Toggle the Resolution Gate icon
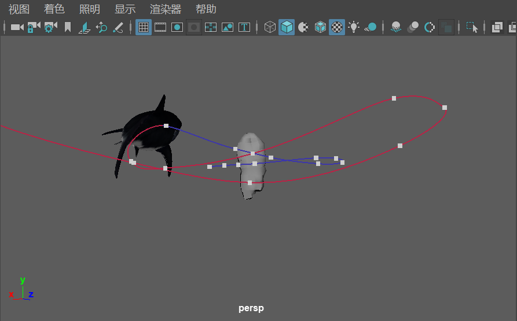The image size is (517, 321). tap(177, 27)
